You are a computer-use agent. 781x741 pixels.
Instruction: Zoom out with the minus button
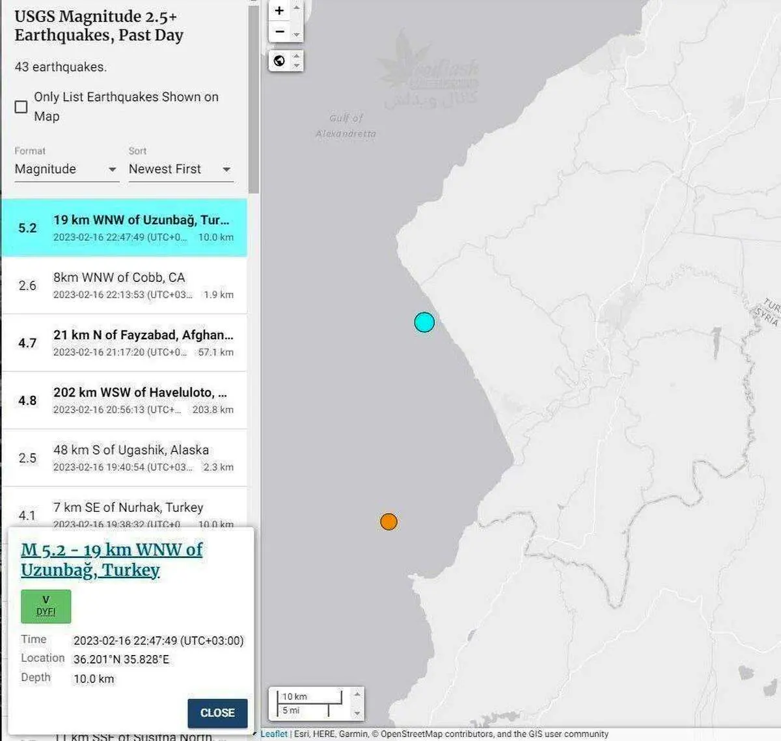(x=279, y=31)
